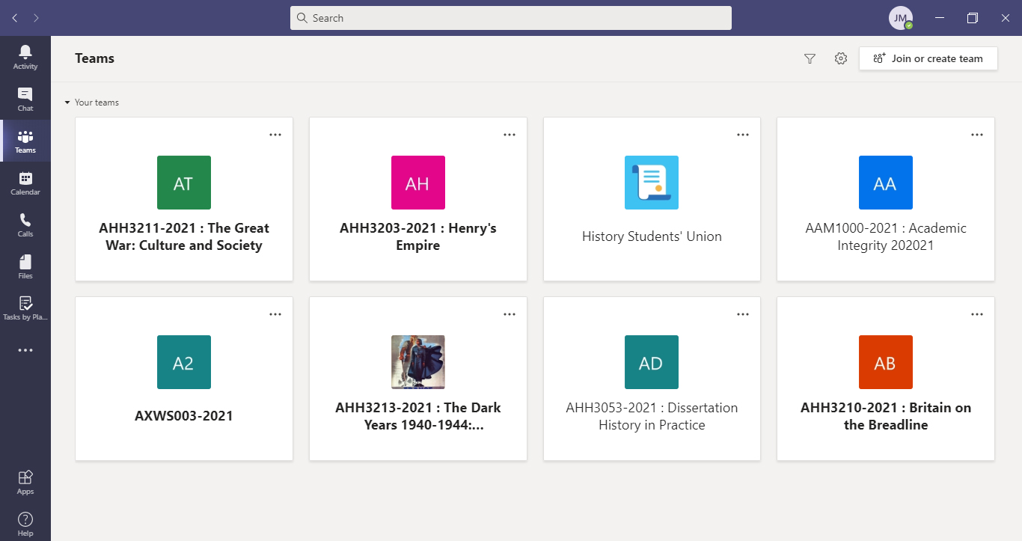Open AHH3210-2021 Britain on the Breadline name
The height and width of the screenshot is (541, 1022).
886,416
